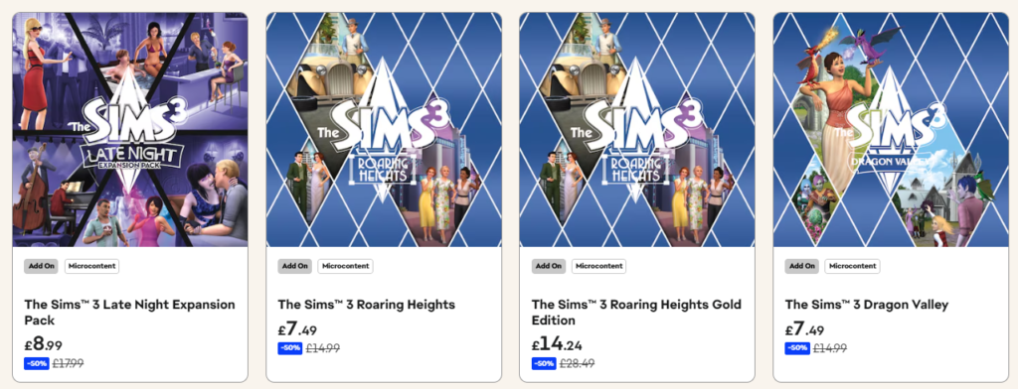The width and height of the screenshot is (1018, 389).
Task: Click the Late Night Expansion Pack title
Action: (x=130, y=313)
